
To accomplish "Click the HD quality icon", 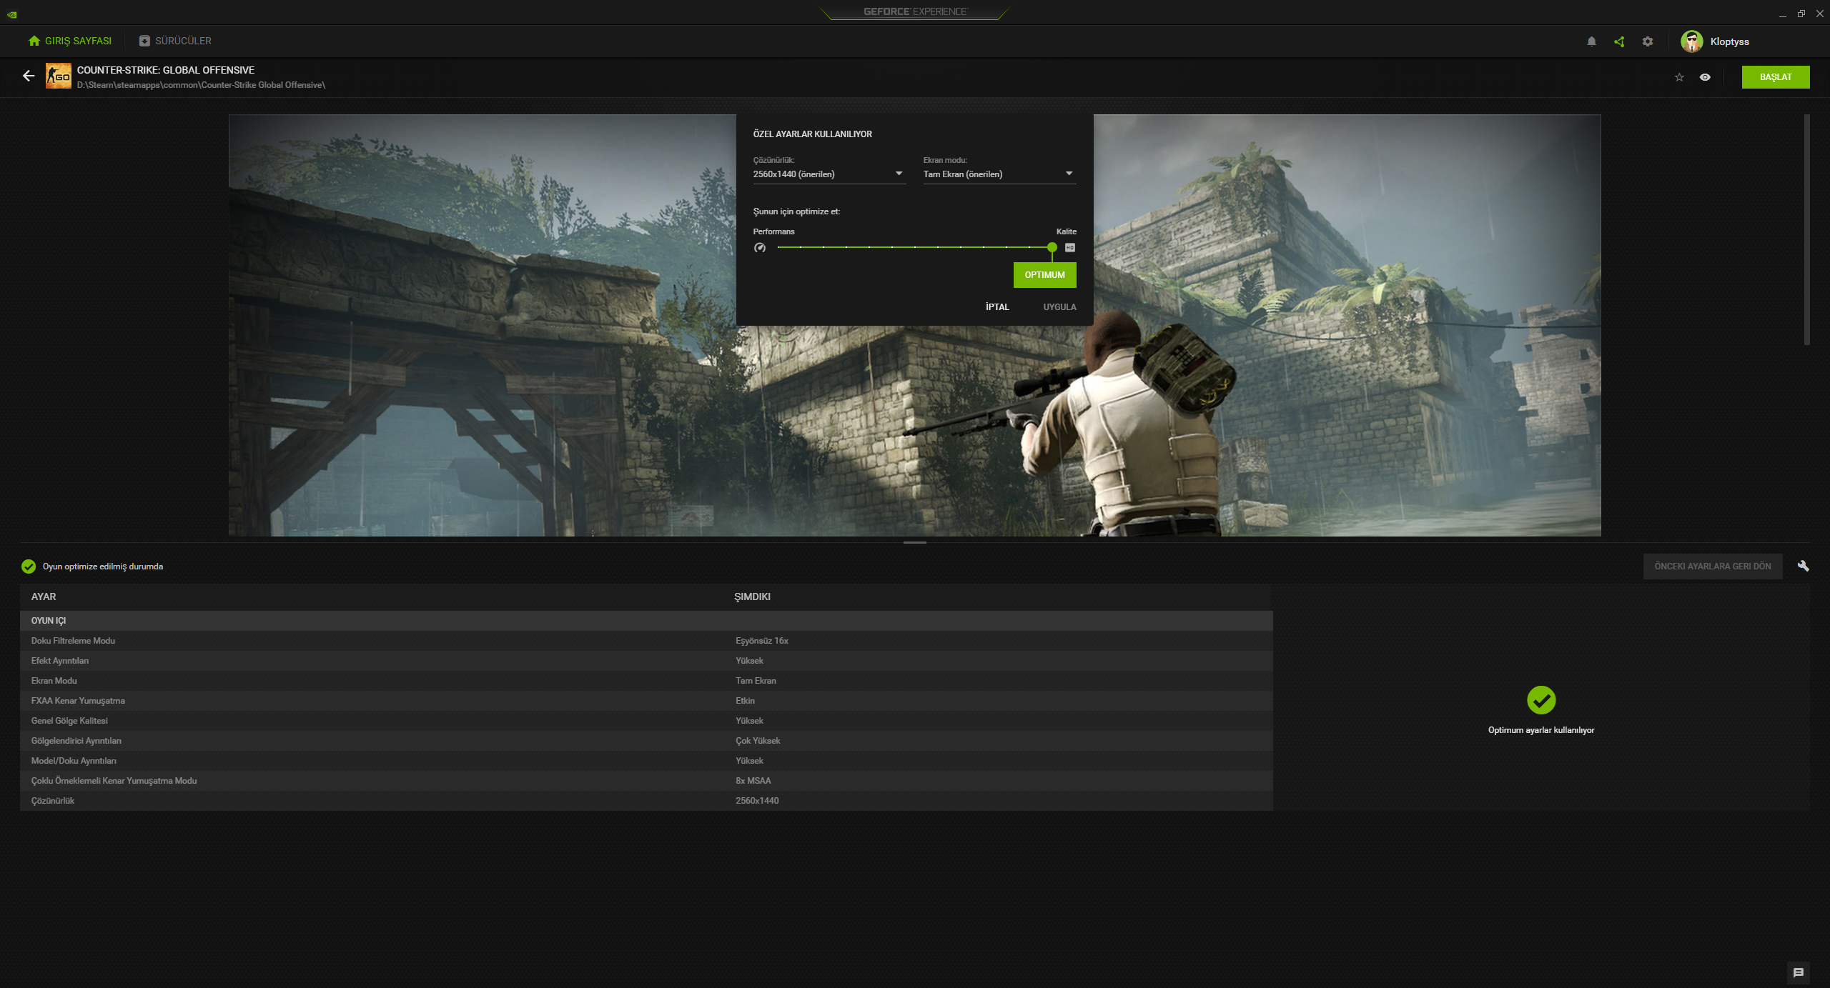I will [1069, 248].
